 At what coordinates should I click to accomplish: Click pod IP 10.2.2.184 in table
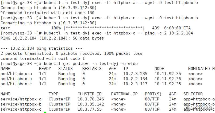[x=135, y=79]
